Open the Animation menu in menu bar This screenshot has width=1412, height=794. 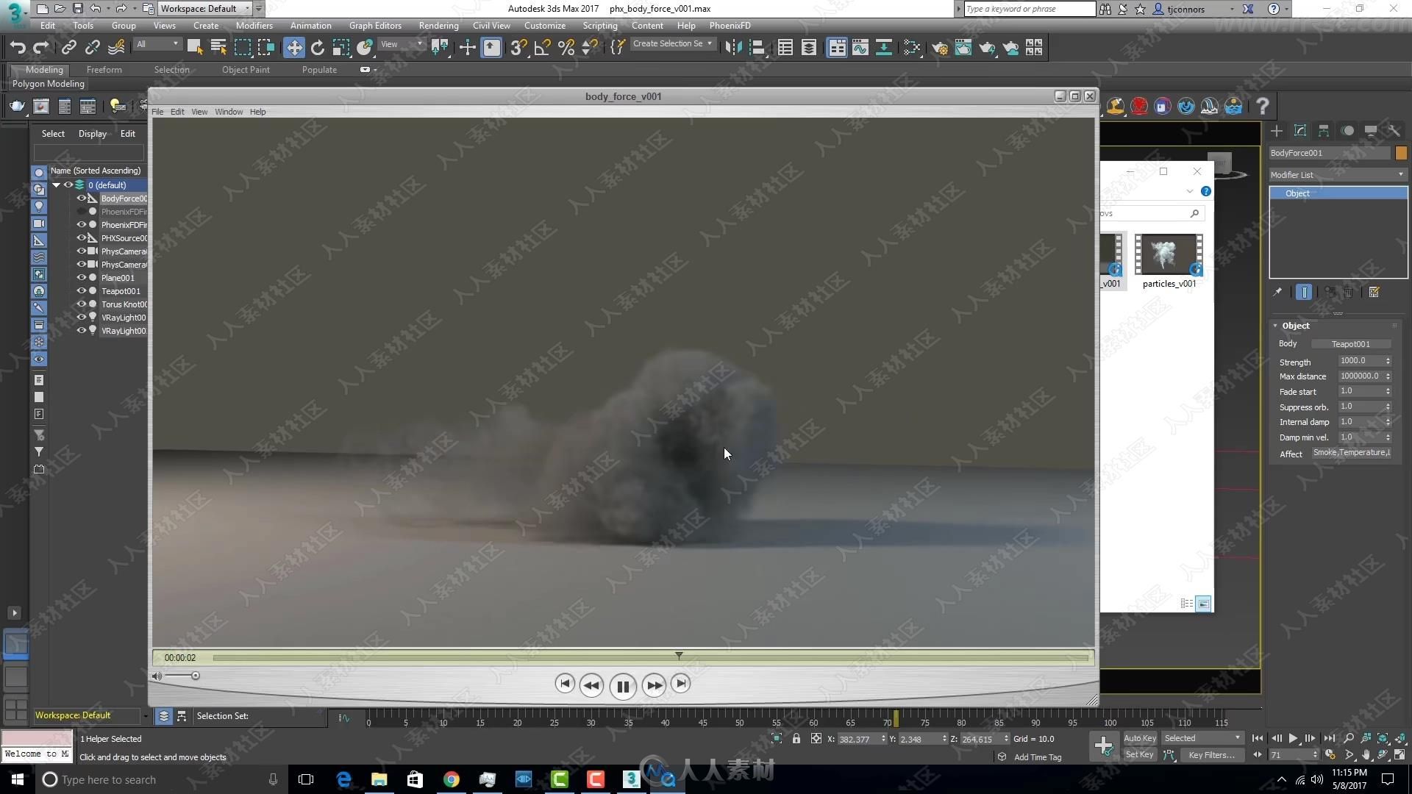(310, 25)
